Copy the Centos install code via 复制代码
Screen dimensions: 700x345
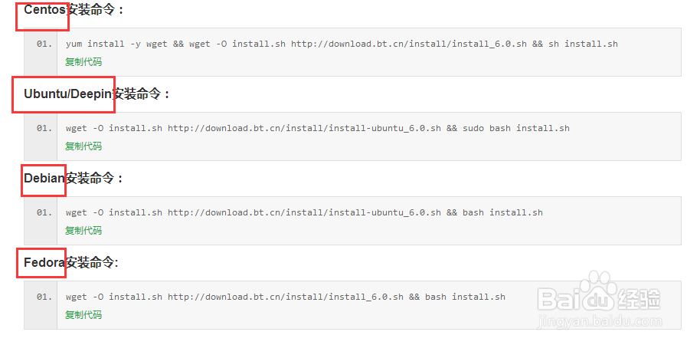coord(83,62)
